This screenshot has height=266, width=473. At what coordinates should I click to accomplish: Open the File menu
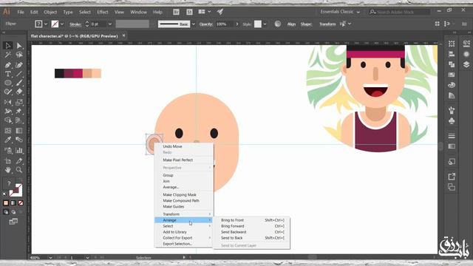(21, 12)
